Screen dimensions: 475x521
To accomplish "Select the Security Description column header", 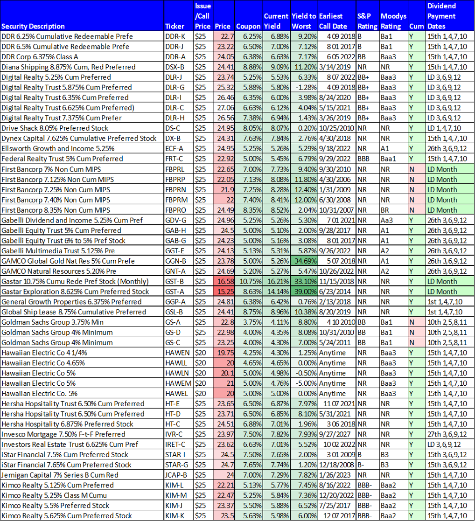I will [82, 16].
